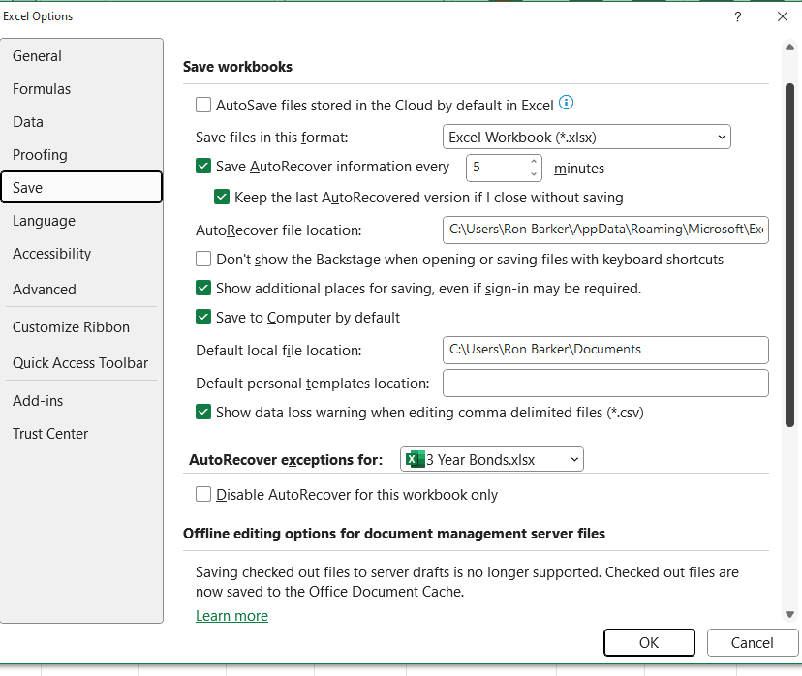Open the Learn more link

[x=231, y=616]
